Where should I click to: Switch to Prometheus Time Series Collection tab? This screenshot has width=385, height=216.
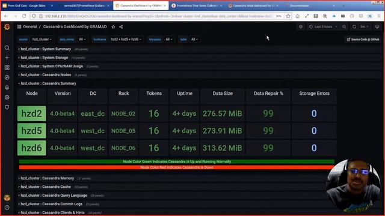[197, 5]
